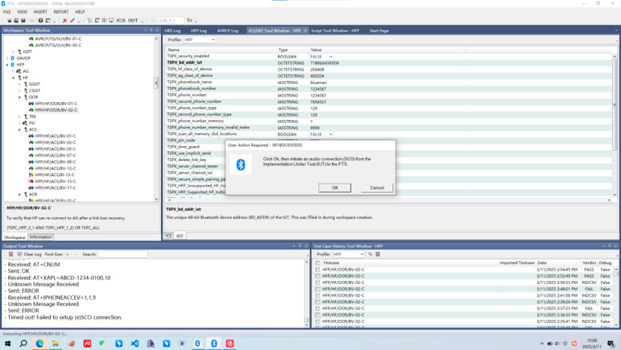Toggle the Clear Log checkbox

click(x=19, y=254)
